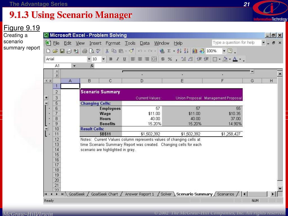Collapse the column outline group above G
Screen dimensions: 288x216
click(x=252, y=71)
